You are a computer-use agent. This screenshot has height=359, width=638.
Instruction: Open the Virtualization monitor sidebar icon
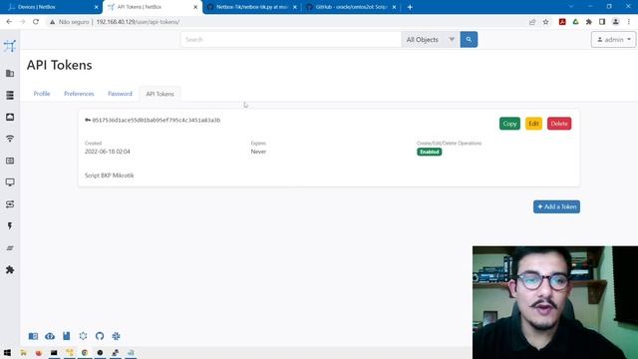click(x=10, y=182)
